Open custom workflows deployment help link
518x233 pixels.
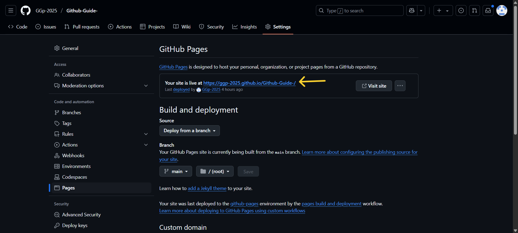click(232, 211)
